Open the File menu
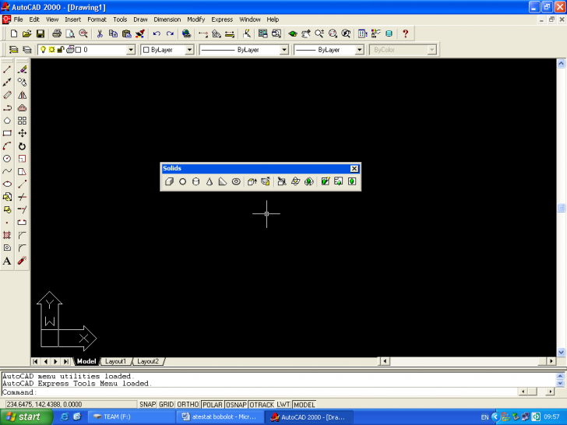567x425 pixels. tap(18, 19)
